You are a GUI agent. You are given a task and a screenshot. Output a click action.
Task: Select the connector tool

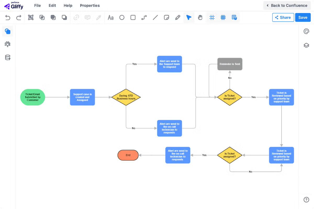click(144, 18)
